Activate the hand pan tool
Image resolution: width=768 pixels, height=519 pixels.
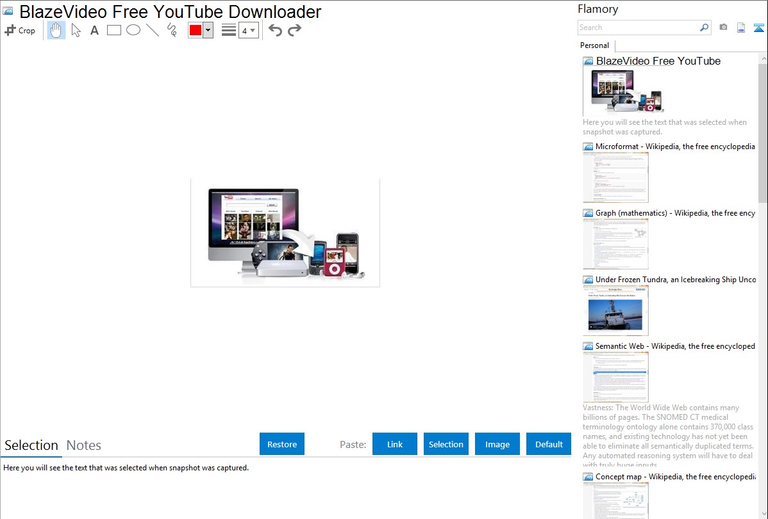point(56,30)
